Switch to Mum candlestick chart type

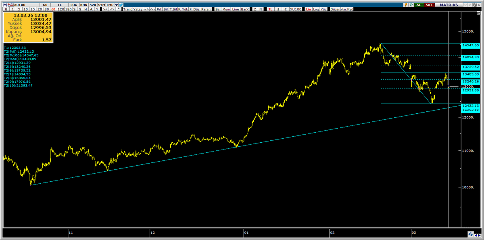(226, 9)
